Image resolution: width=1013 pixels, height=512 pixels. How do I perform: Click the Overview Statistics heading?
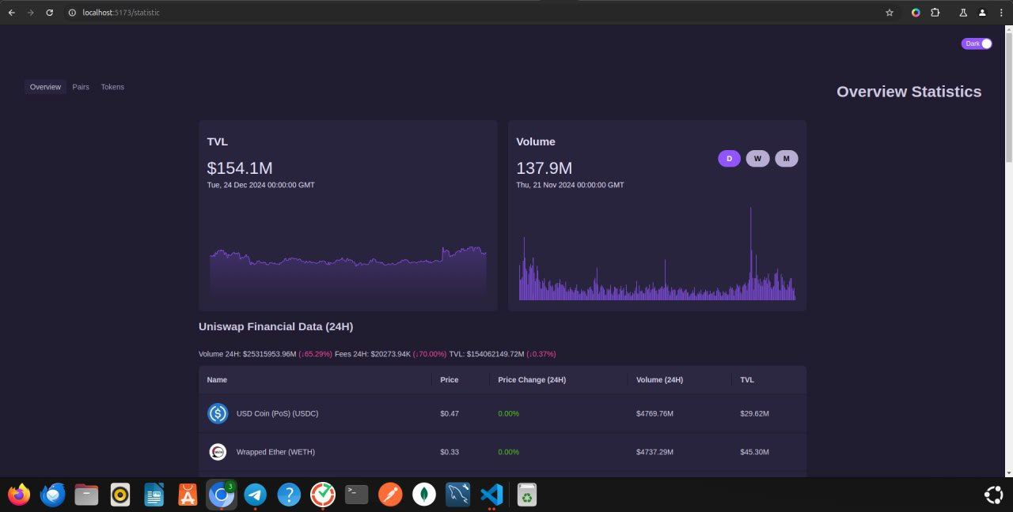click(909, 92)
